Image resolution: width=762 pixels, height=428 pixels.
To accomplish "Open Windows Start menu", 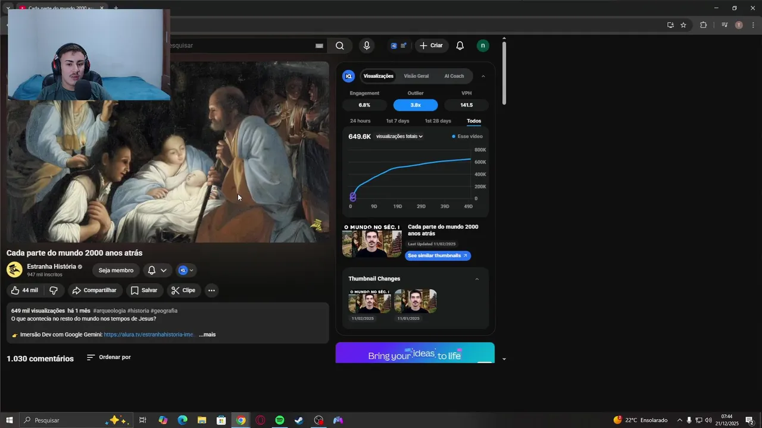I will pyautogui.click(x=10, y=420).
